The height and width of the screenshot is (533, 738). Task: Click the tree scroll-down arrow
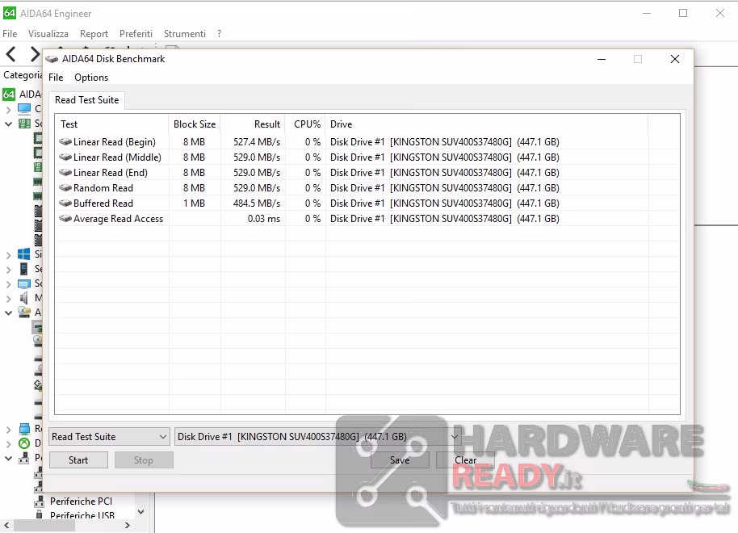[x=140, y=512]
